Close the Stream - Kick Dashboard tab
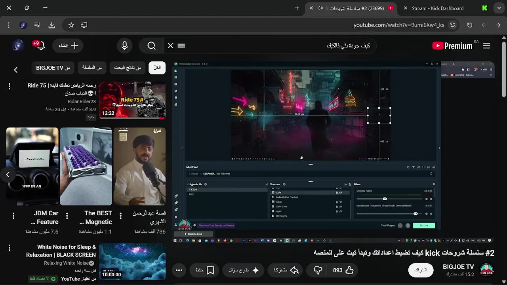507x285 pixels. pos(405,8)
